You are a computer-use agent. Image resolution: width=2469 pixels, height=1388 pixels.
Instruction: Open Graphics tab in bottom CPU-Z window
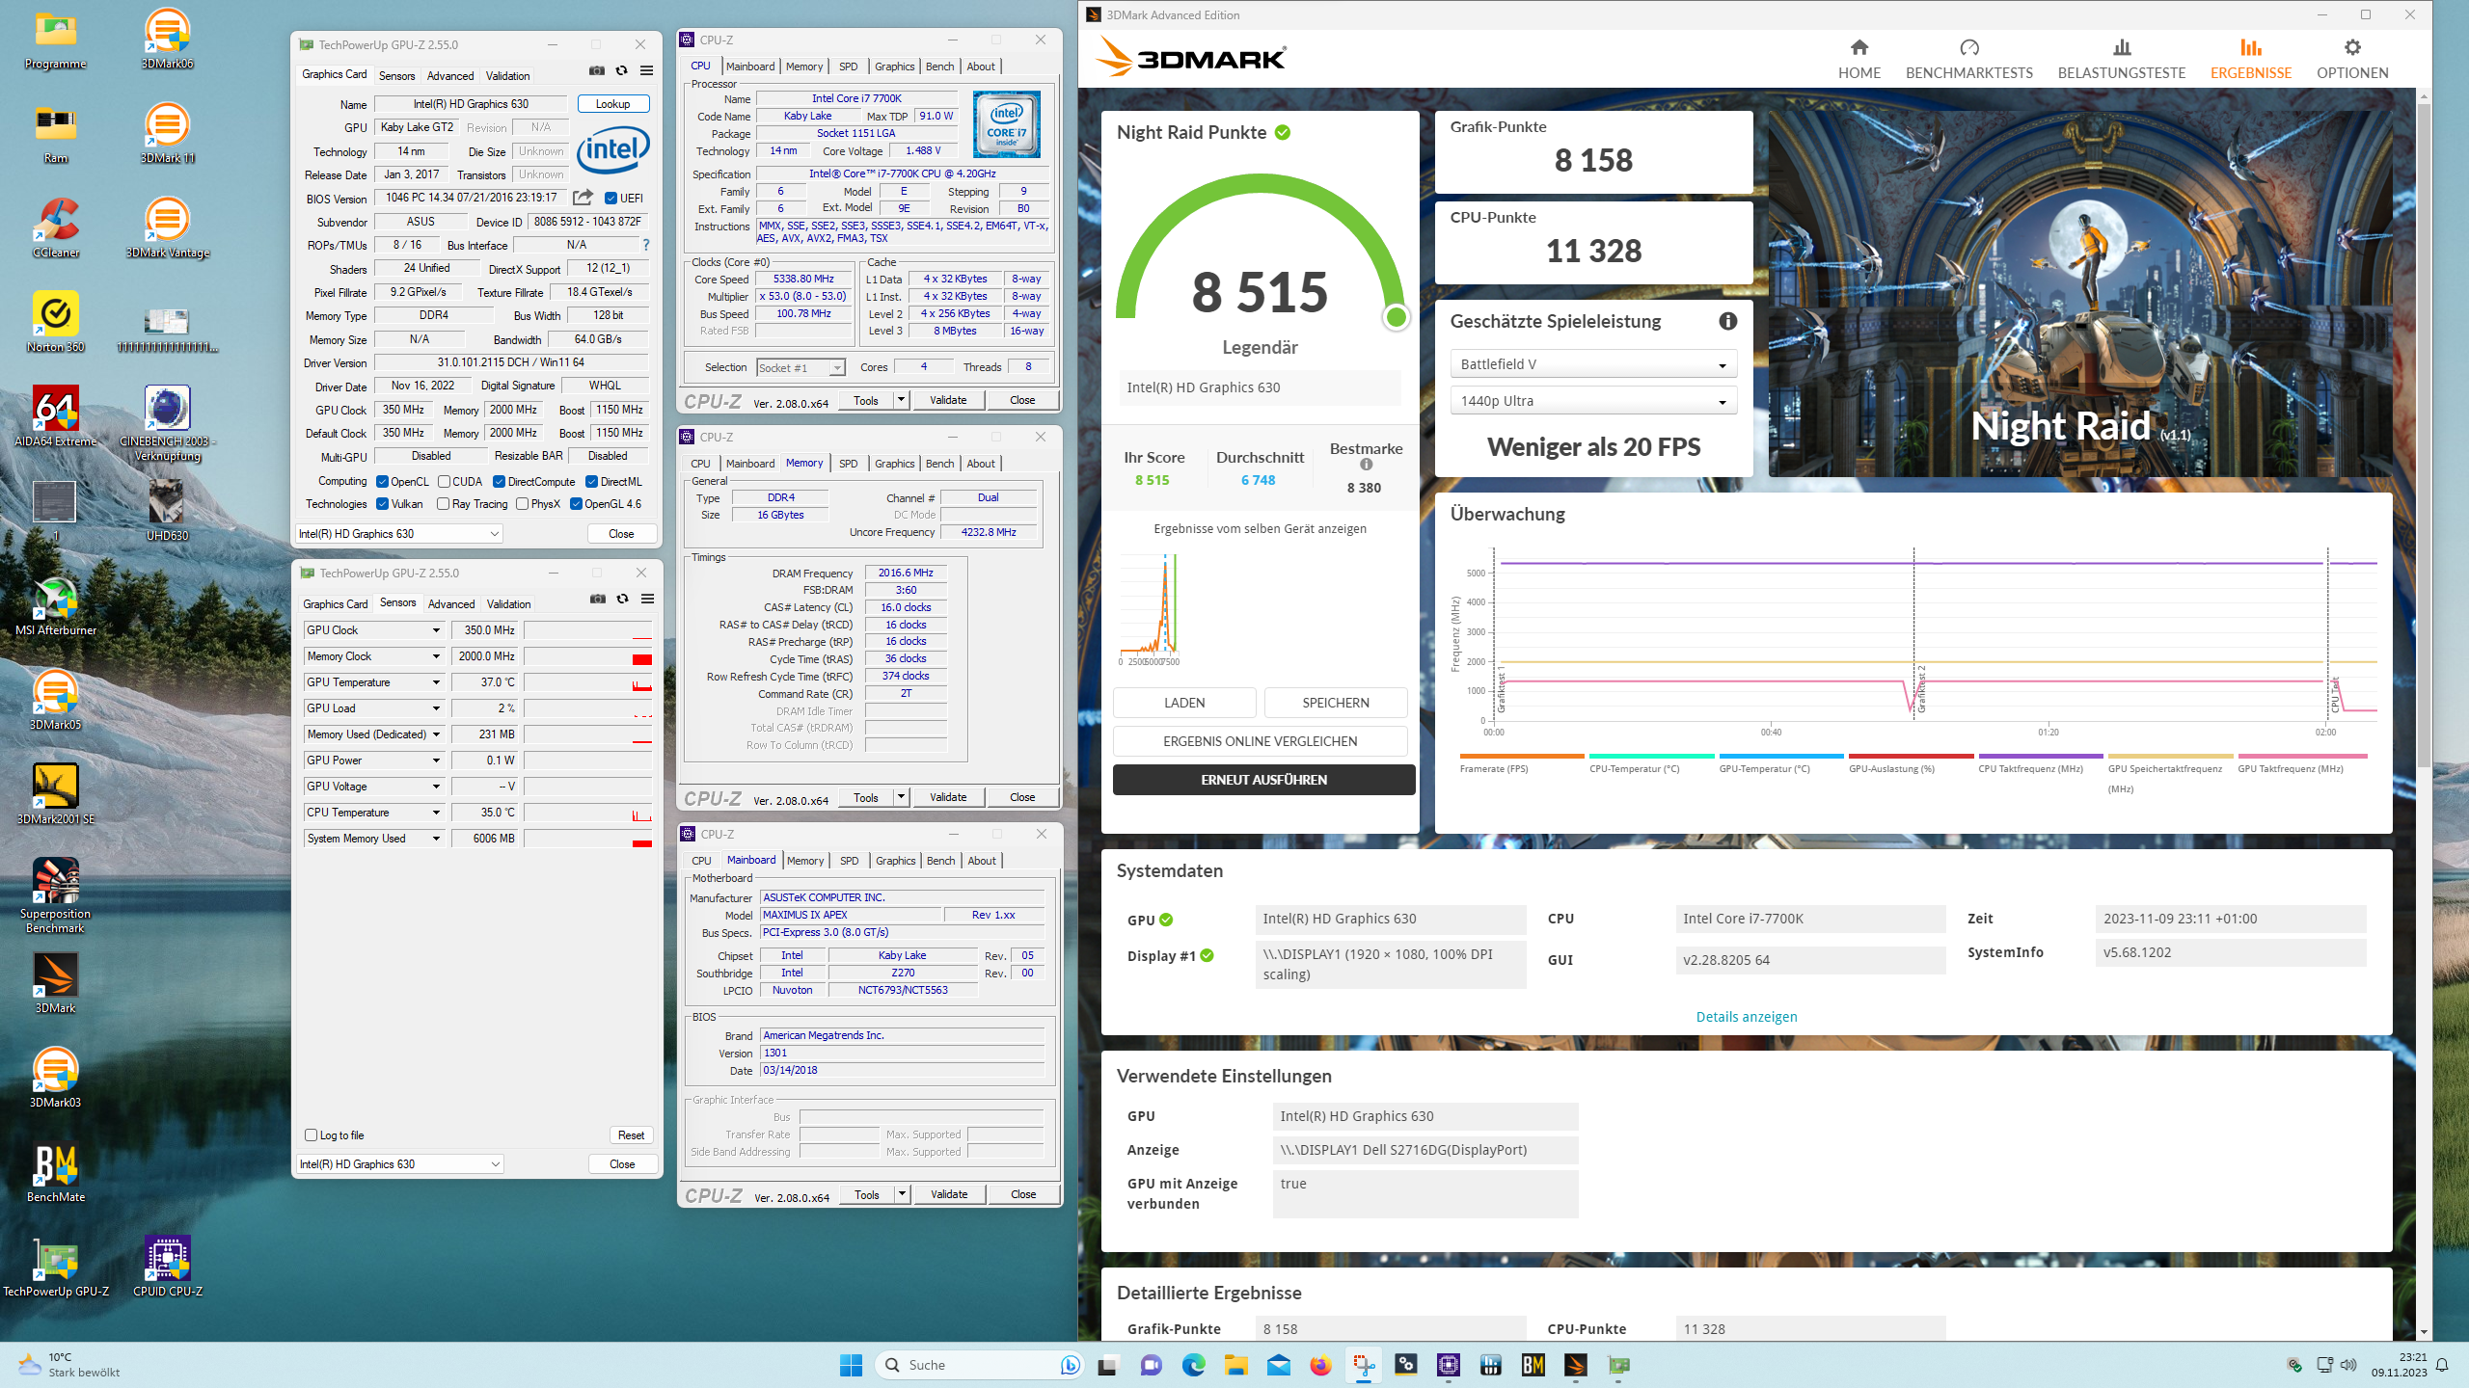[895, 861]
